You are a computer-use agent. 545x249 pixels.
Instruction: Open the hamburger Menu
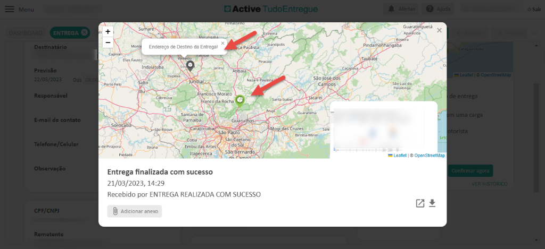click(20, 10)
